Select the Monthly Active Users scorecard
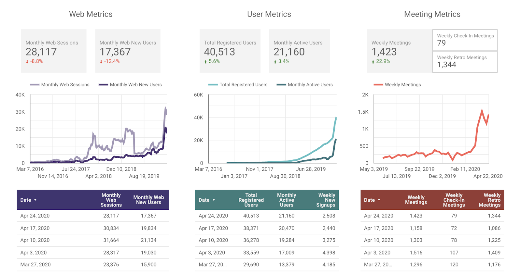This screenshot has width=521, height=275. (x=300, y=51)
